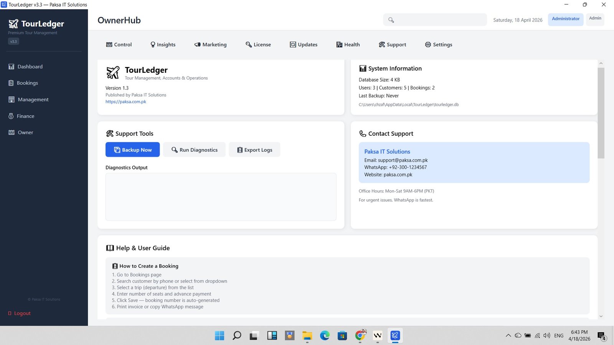Open the paksa.com.pk link
This screenshot has width=614, height=345.
click(126, 102)
